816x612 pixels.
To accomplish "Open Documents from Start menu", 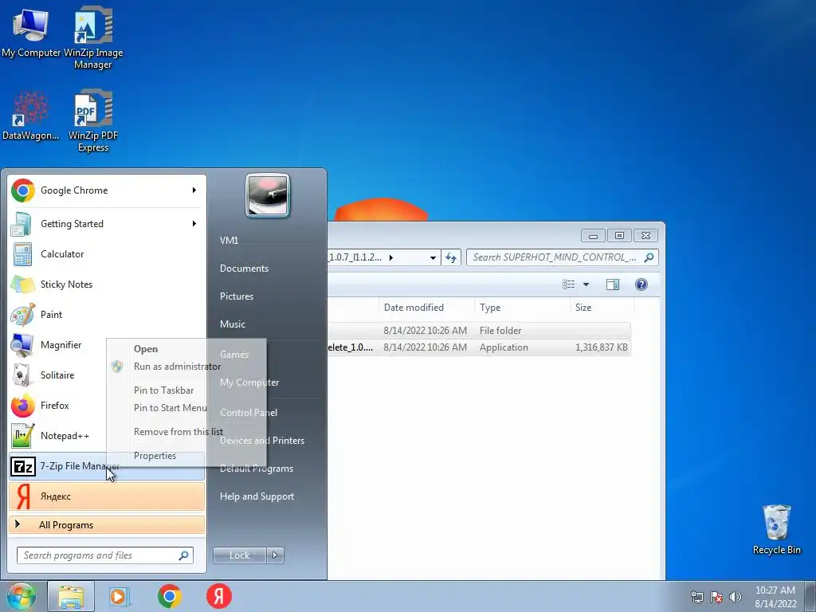I will 244,269.
